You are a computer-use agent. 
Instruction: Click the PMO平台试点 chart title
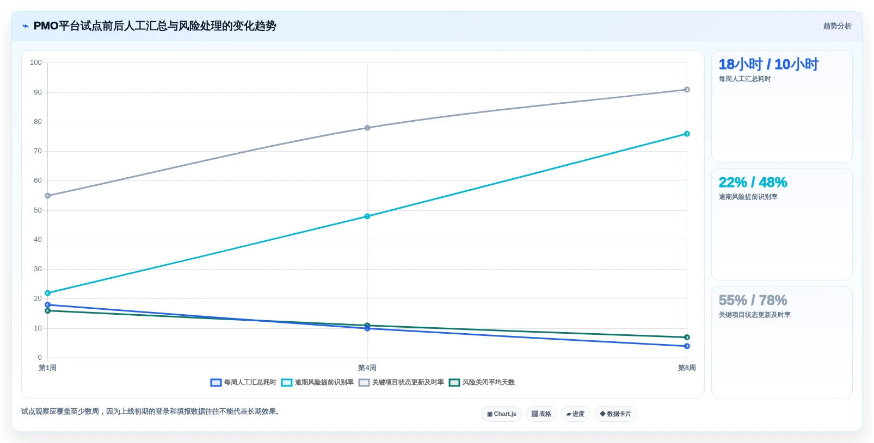155,26
